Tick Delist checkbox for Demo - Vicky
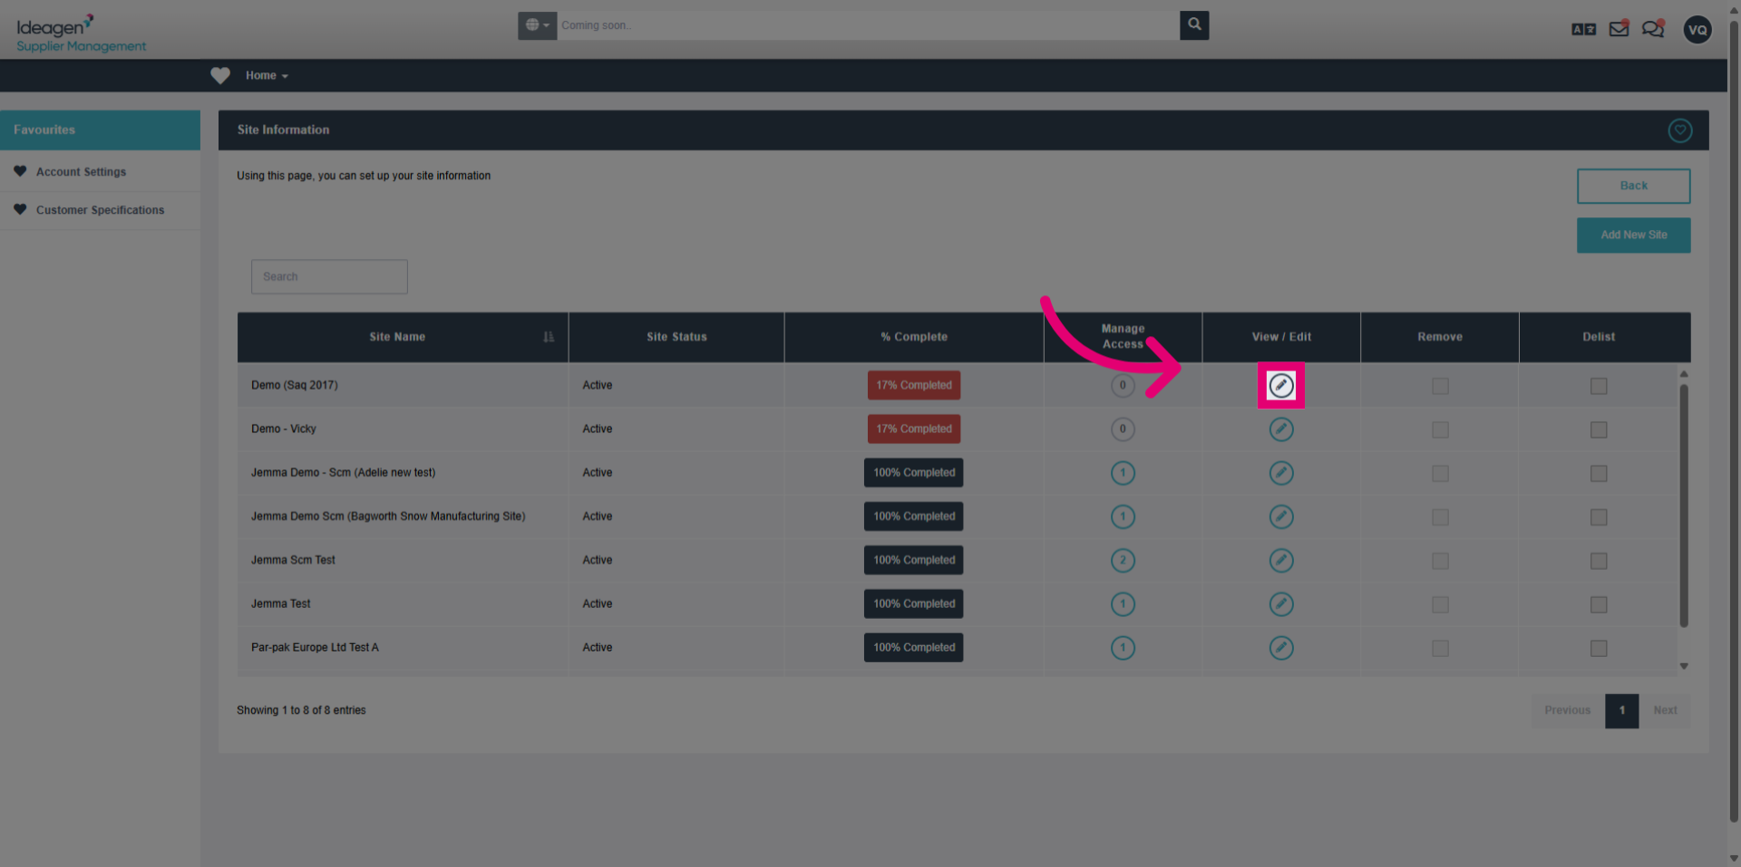The image size is (1741, 867). [1599, 429]
